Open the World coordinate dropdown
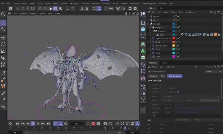 (201, 120)
